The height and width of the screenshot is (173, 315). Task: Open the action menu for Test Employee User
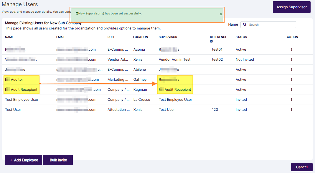click(x=291, y=99)
